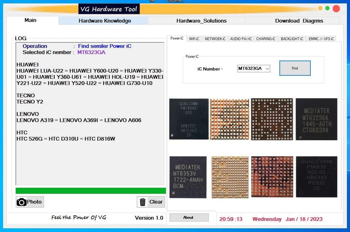Click the 'Feel the Power Of VG' slogan
350x232 pixels.
pos(79,217)
